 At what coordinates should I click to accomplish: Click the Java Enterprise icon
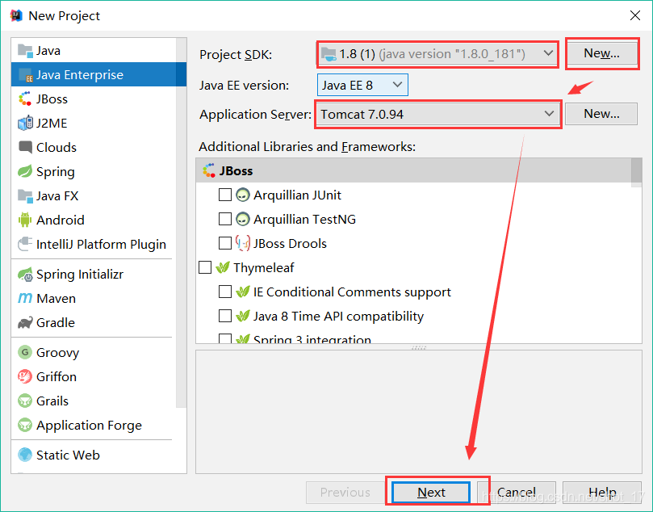pyautogui.click(x=25, y=75)
